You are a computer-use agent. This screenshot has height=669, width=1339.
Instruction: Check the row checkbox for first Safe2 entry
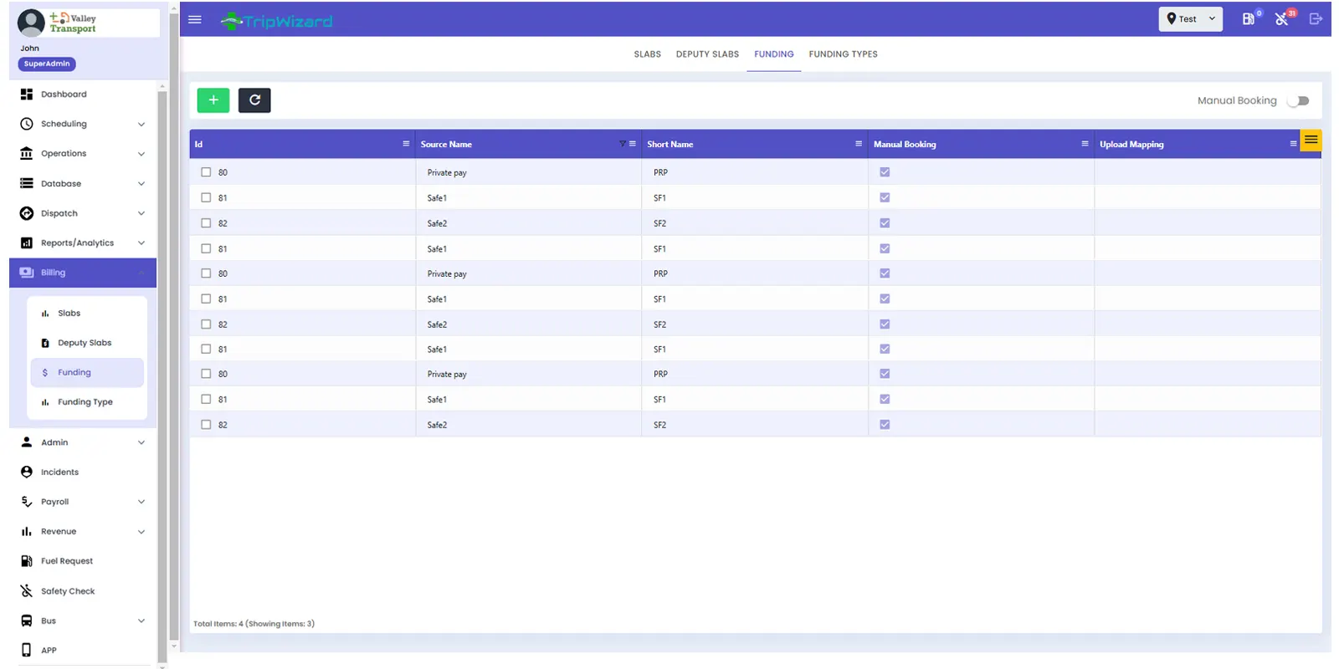pyautogui.click(x=206, y=223)
